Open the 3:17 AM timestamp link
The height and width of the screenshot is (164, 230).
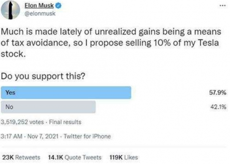coord(12,136)
